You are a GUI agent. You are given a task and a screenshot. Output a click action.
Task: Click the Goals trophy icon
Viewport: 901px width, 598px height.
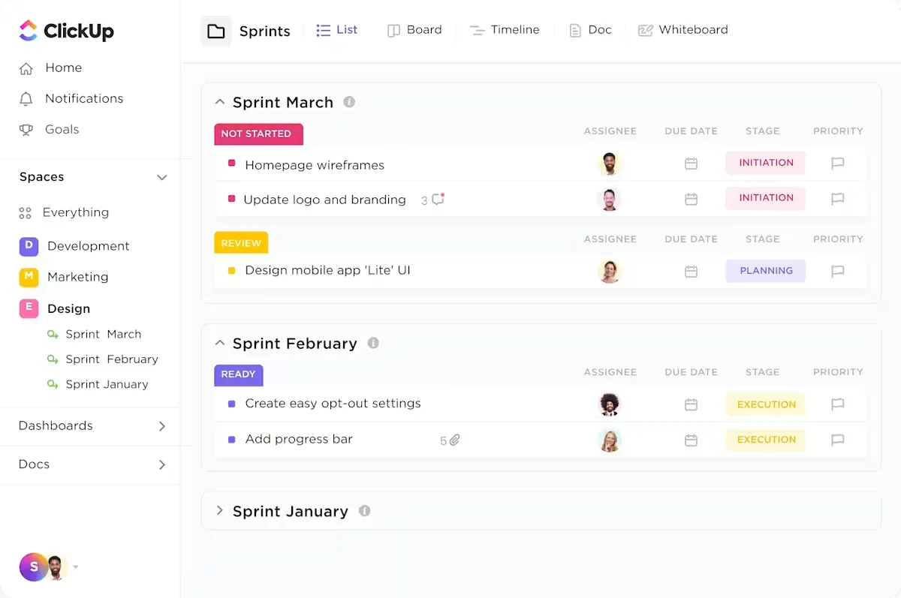(x=26, y=130)
